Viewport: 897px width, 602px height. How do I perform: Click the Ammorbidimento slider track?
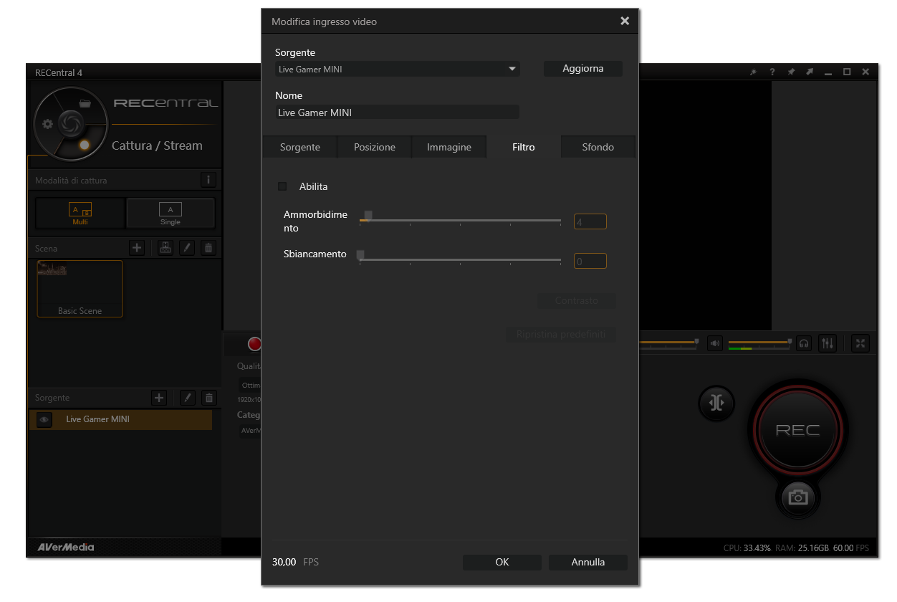[460, 221]
